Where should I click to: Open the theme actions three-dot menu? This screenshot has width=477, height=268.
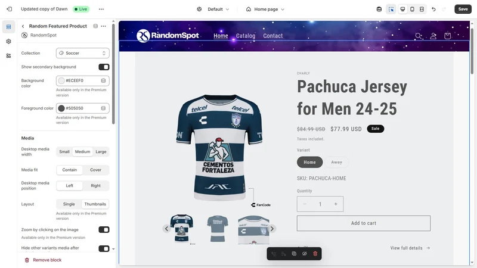click(101, 9)
